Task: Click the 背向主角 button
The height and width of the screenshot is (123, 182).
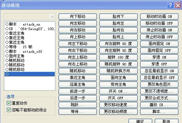Action: 119,84
